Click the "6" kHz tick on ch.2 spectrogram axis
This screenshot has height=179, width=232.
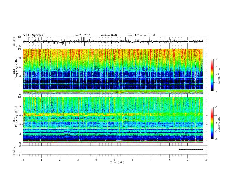click(20, 116)
